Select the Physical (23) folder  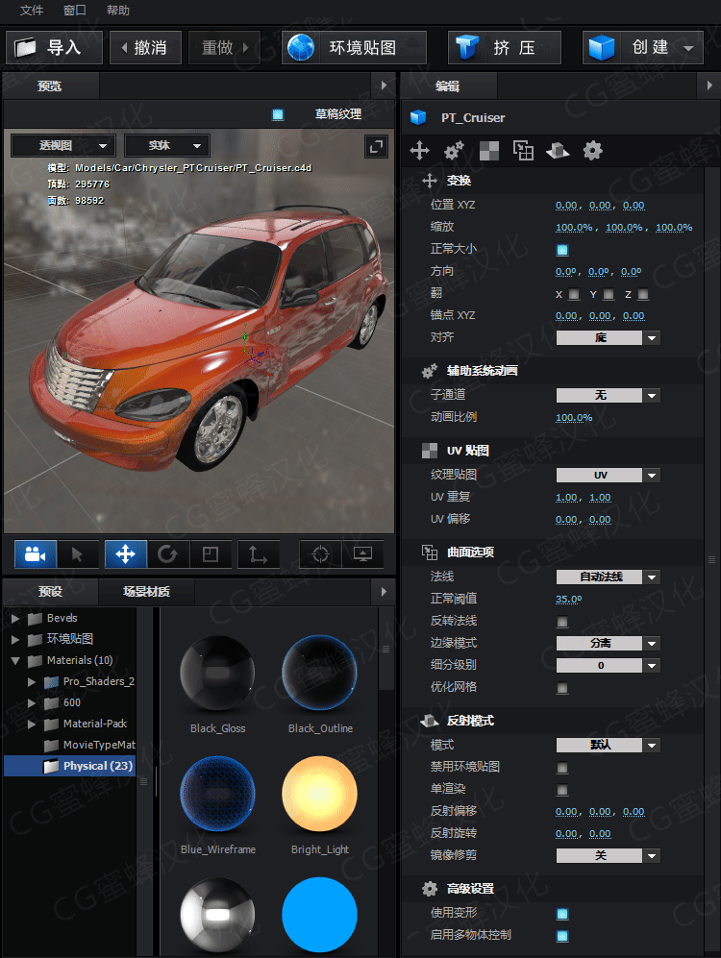point(68,766)
